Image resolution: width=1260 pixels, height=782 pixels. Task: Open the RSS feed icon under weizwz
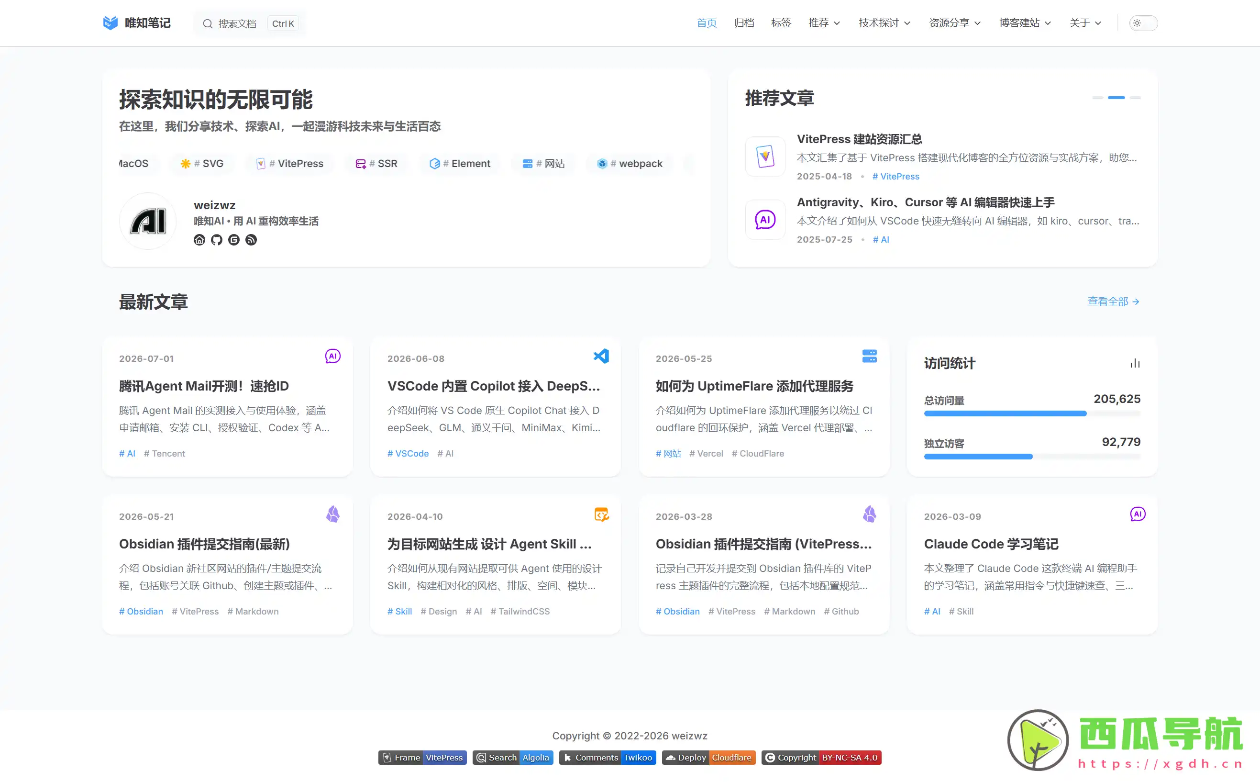(251, 239)
